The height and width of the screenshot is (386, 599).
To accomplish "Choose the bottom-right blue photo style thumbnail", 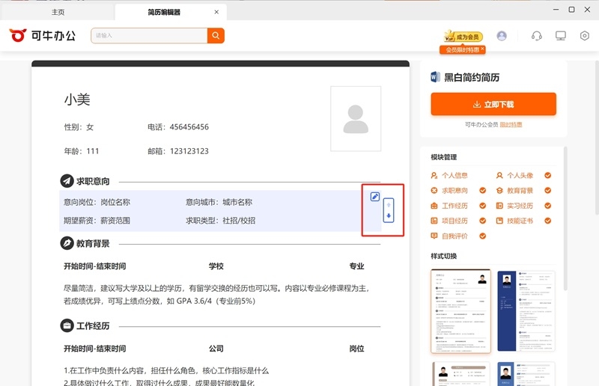I will pos(526,374).
